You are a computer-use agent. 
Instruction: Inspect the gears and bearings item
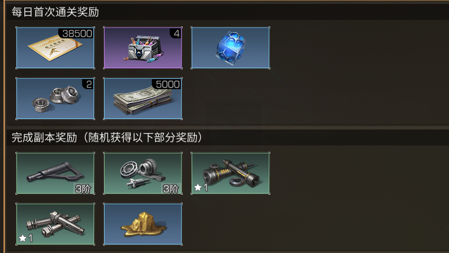pos(143,173)
